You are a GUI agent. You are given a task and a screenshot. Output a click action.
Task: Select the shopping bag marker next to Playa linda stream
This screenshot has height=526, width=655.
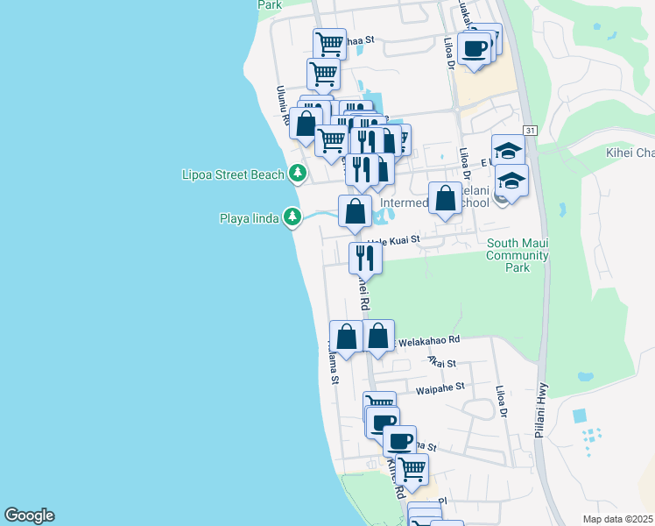pos(355,211)
